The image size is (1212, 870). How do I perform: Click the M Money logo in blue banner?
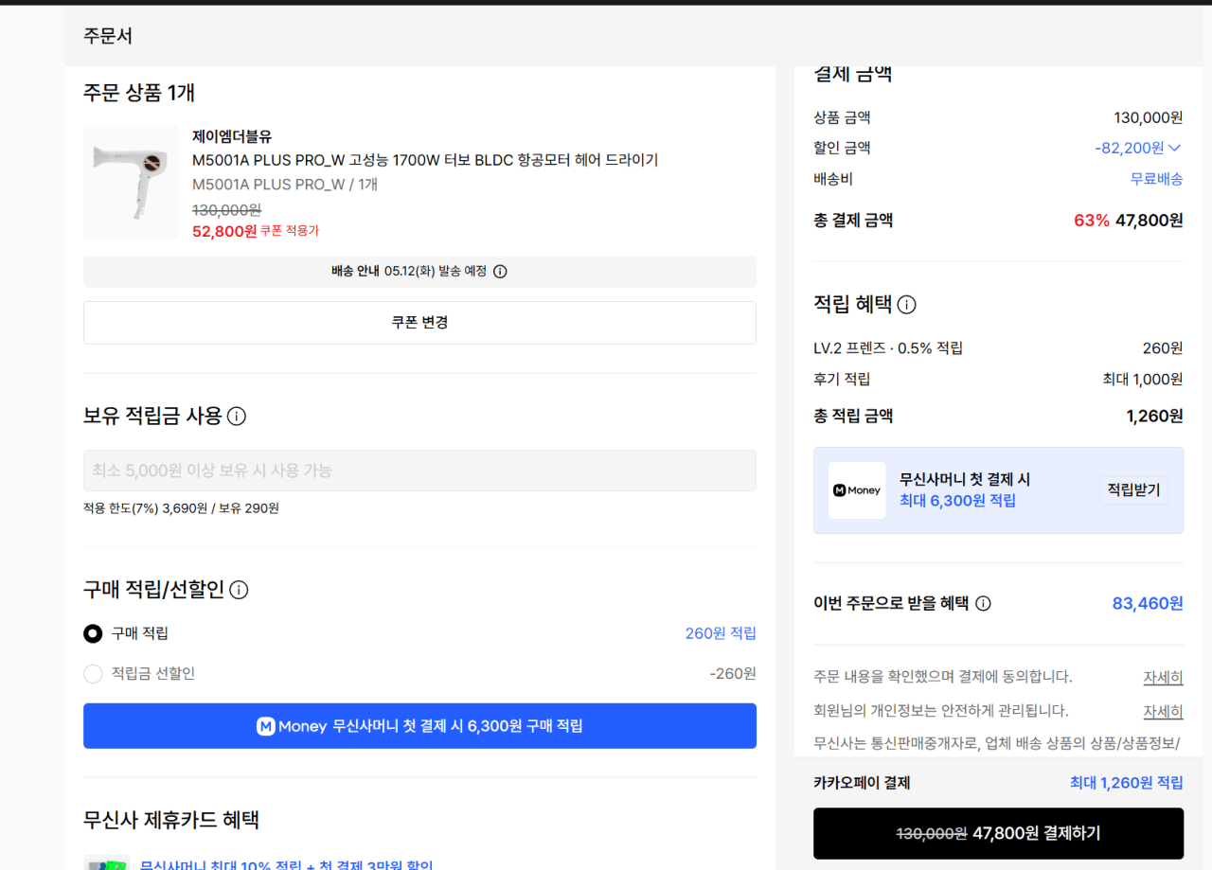pos(292,726)
